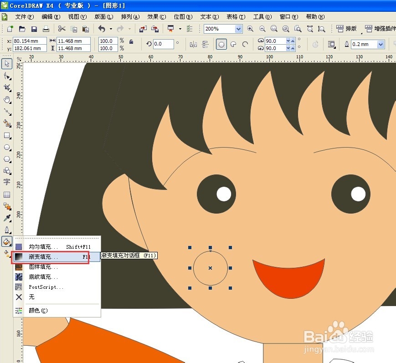Select the Basic shapes tool

click(7, 171)
